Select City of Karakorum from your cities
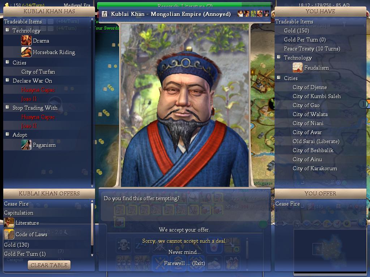370x277 pixels. 315,168
